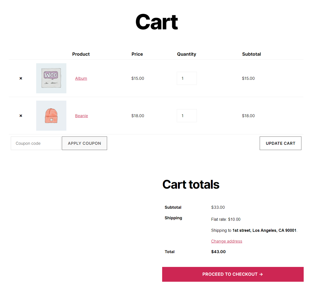Click the Flat rate shipping text
The height and width of the screenshot is (289, 316).
tap(225, 219)
